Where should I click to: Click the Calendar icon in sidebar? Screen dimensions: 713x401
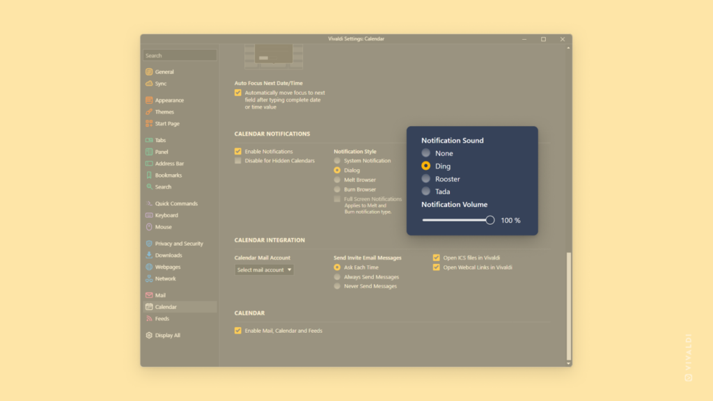tap(149, 307)
